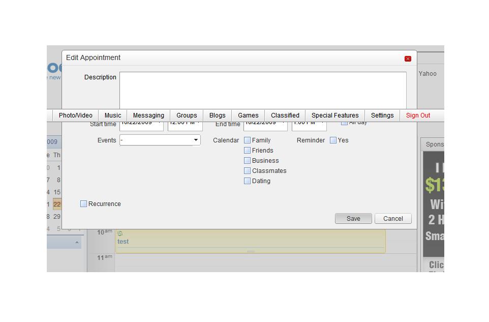Click the Sign Out link
This screenshot has height=322, width=489.
coord(418,115)
